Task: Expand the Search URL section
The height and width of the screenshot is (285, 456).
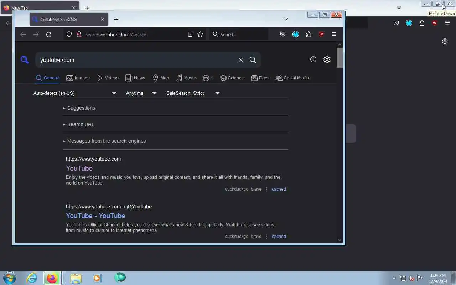Action: tap(78, 124)
